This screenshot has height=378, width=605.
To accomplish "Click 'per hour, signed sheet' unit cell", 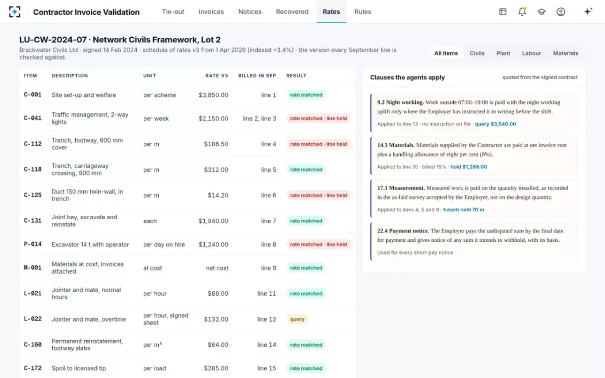I will point(166,319).
